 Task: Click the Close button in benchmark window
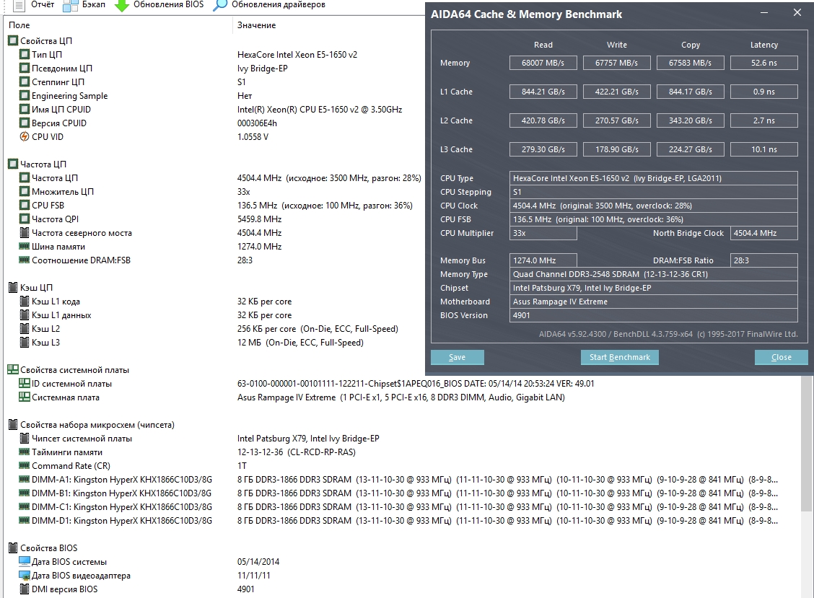782,357
